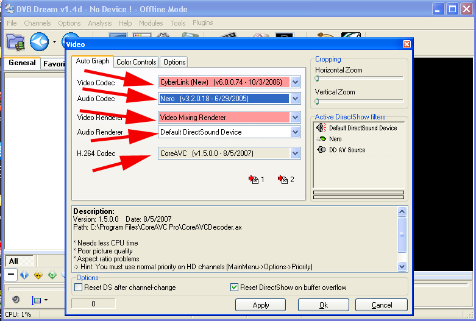Open the Video Codec dropdown
Image resolution: width=476 pixels, height=321 pixels.
pos(296,82)
